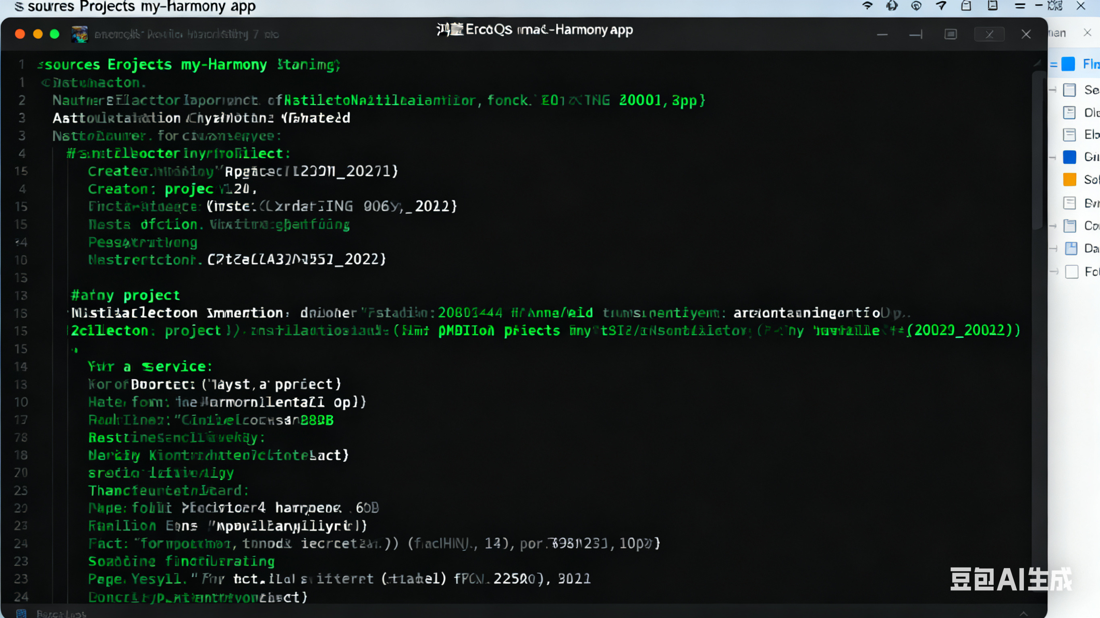
Task: Click the app avatar icon in title bar
Action: pos(79,34)
